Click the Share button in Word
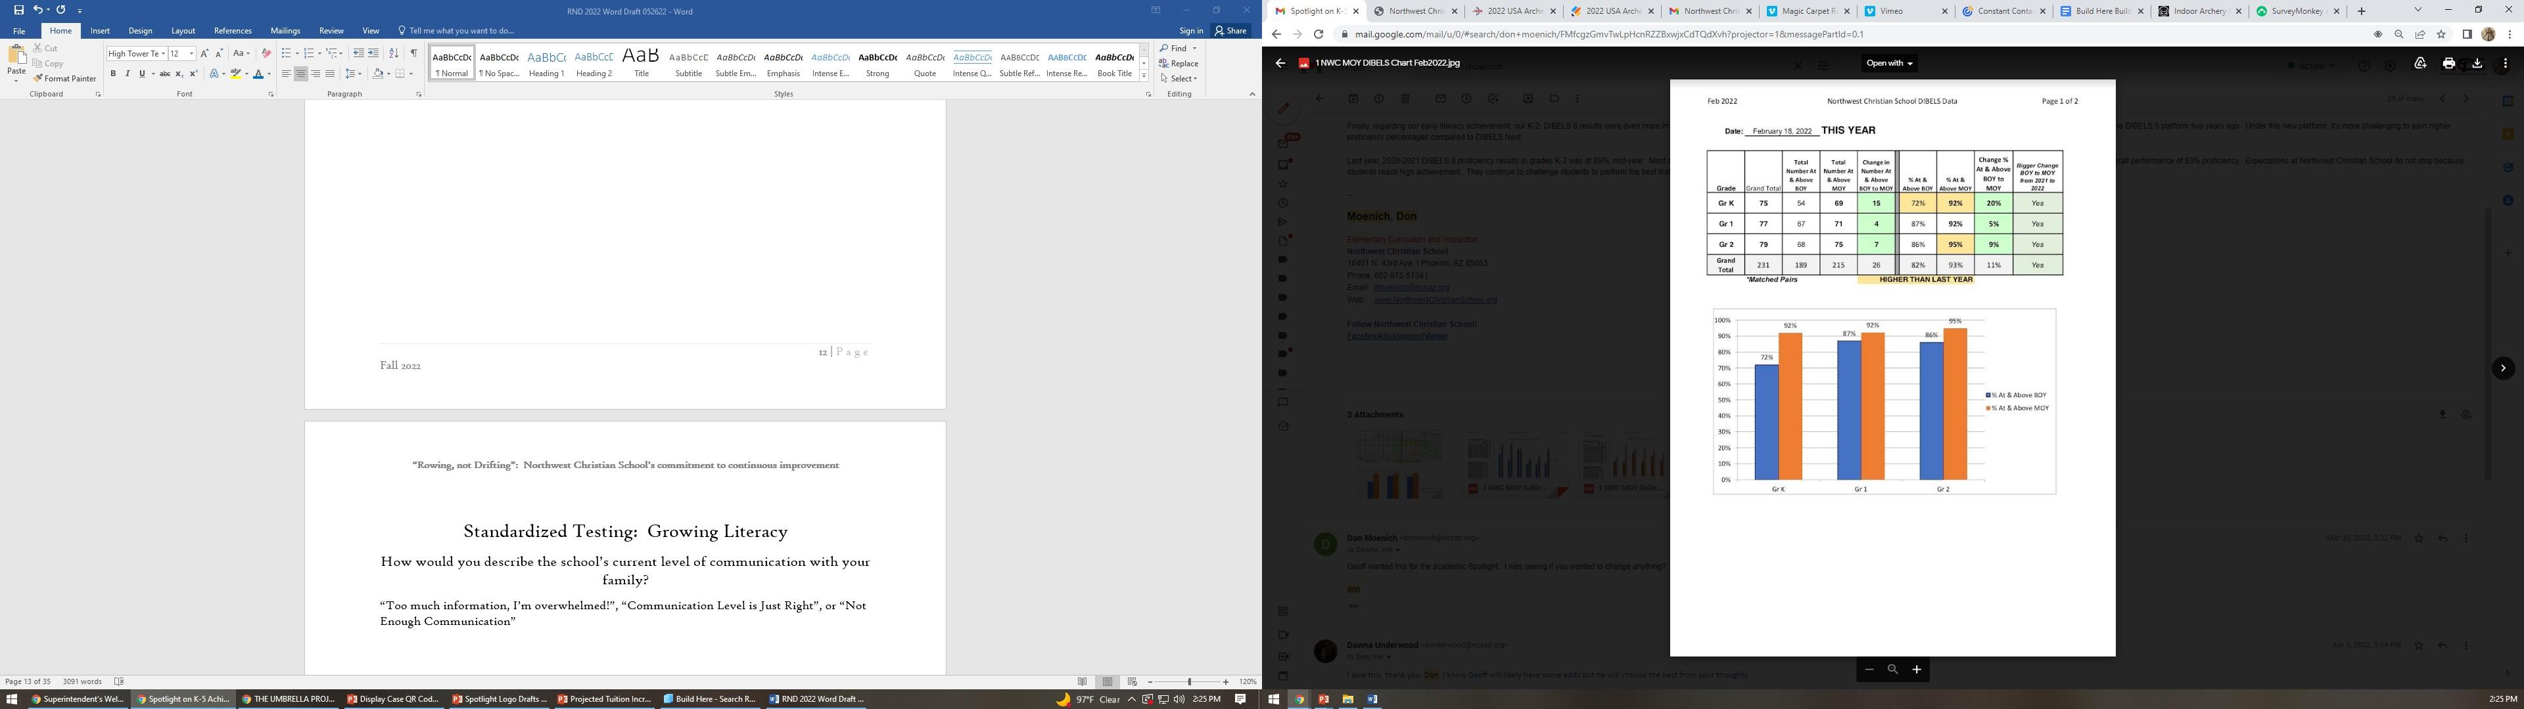Screen dimensions: 2524x709 (1232, 30)
